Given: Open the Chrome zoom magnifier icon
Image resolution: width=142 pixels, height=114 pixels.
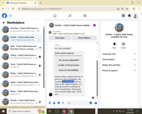Looking at the screenshot, I should click(122, 9).
